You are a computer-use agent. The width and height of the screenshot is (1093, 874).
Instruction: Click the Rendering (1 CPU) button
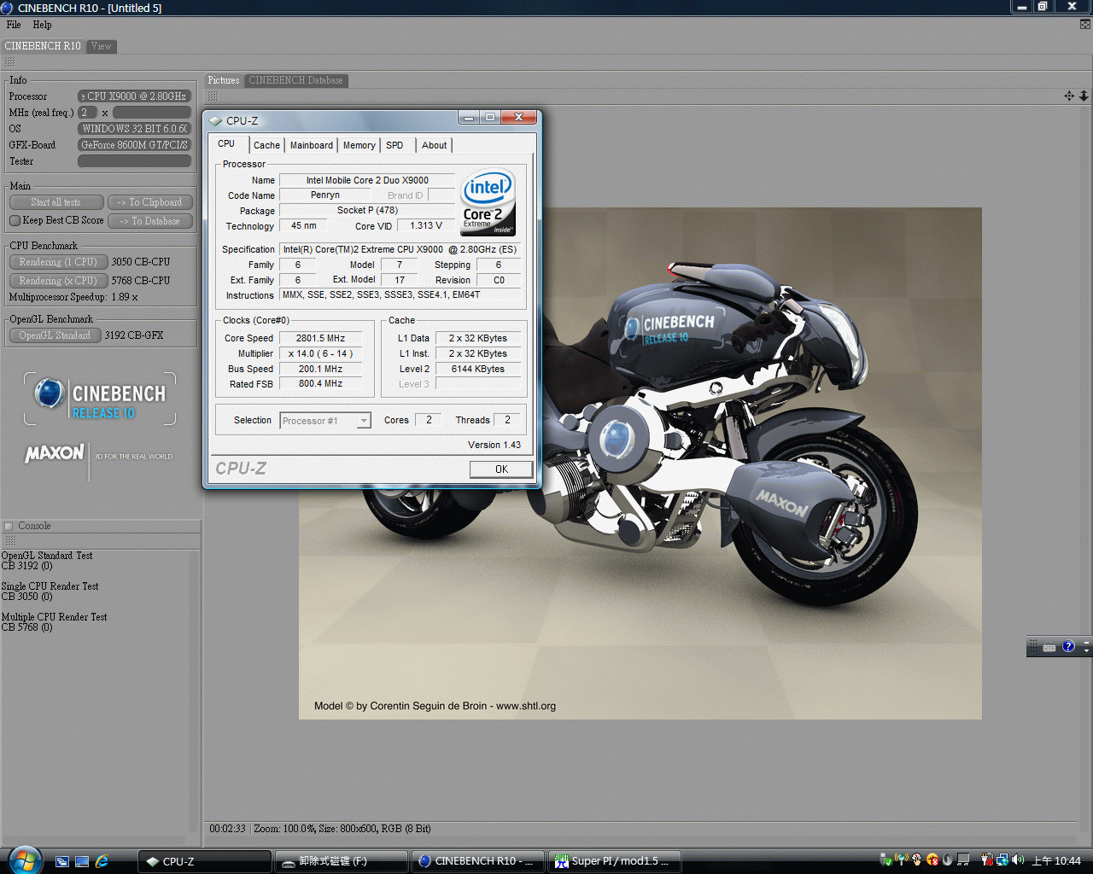(58, 262)
